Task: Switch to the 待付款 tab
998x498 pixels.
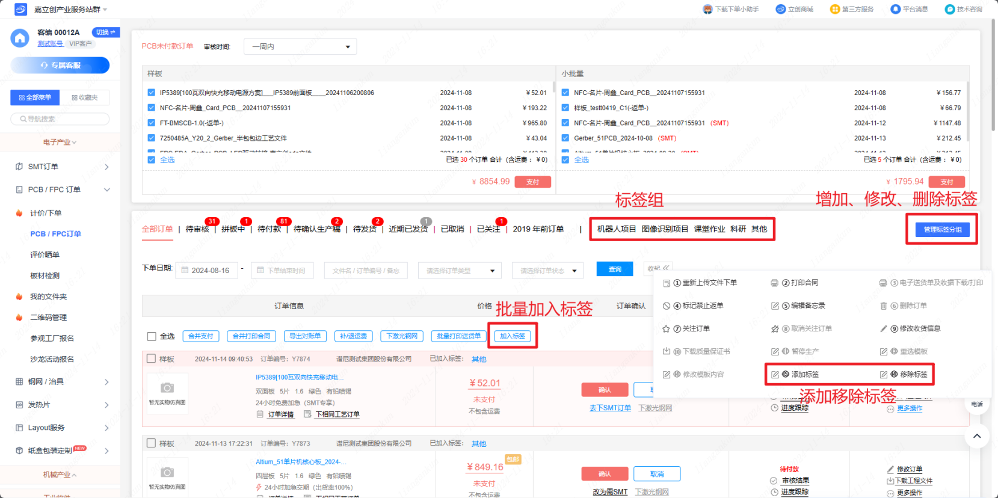Action: (x=269, y=229)
